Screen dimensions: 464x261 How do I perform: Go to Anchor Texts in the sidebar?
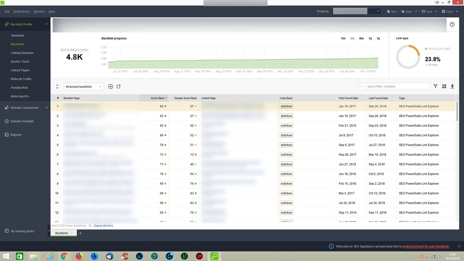click(x=20, y=61)
